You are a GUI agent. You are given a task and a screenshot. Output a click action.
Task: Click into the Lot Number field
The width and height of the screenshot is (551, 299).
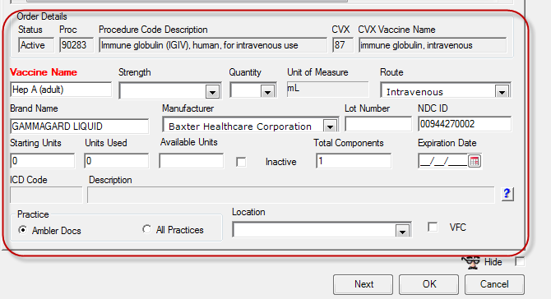tap(378, 124)
